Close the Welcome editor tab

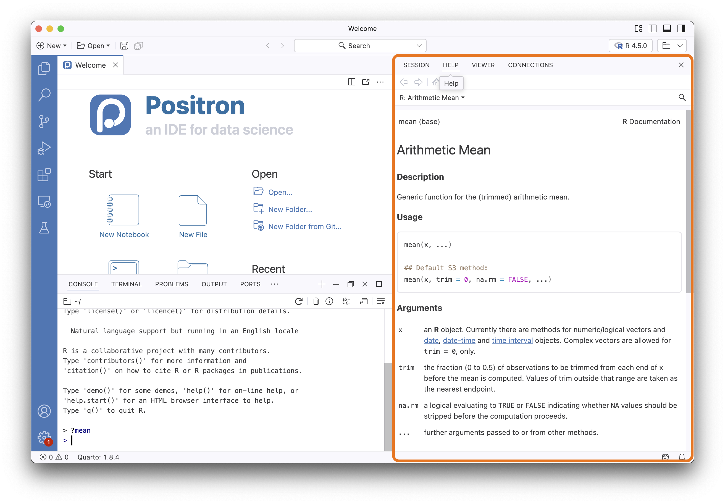115,65
